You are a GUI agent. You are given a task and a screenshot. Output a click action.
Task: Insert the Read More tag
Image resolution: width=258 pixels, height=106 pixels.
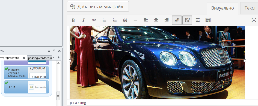click(x=198, y=20)
